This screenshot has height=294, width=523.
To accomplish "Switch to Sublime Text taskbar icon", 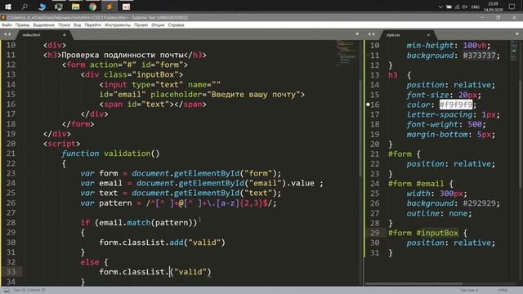I will (109, 7).
